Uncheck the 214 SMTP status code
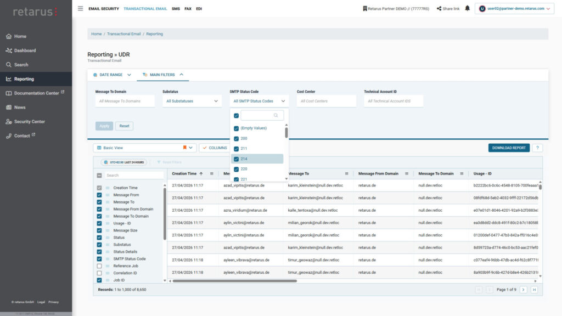This screenshot has width=562, height=316. 237,159
